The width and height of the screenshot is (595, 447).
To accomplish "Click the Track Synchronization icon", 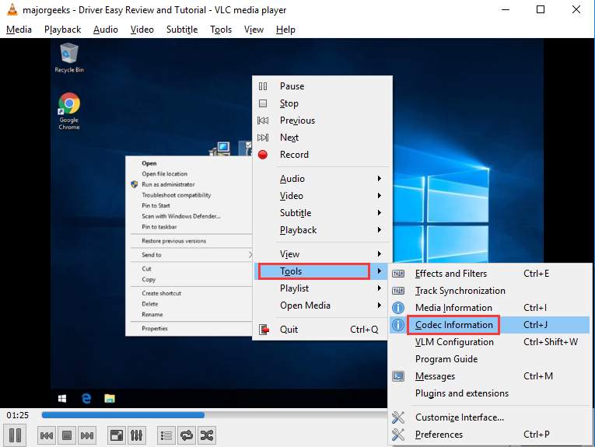I will click(398, 291).
